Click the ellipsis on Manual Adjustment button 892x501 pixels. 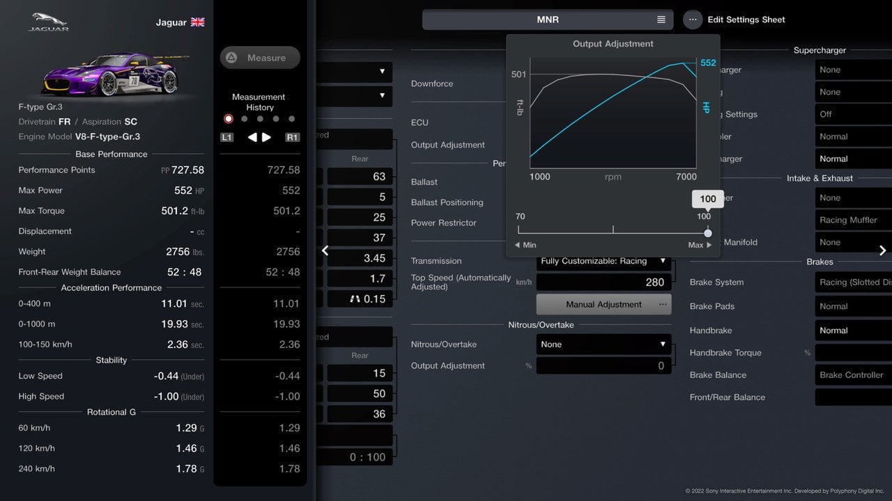pyautogui.click(x=663, y=304)
